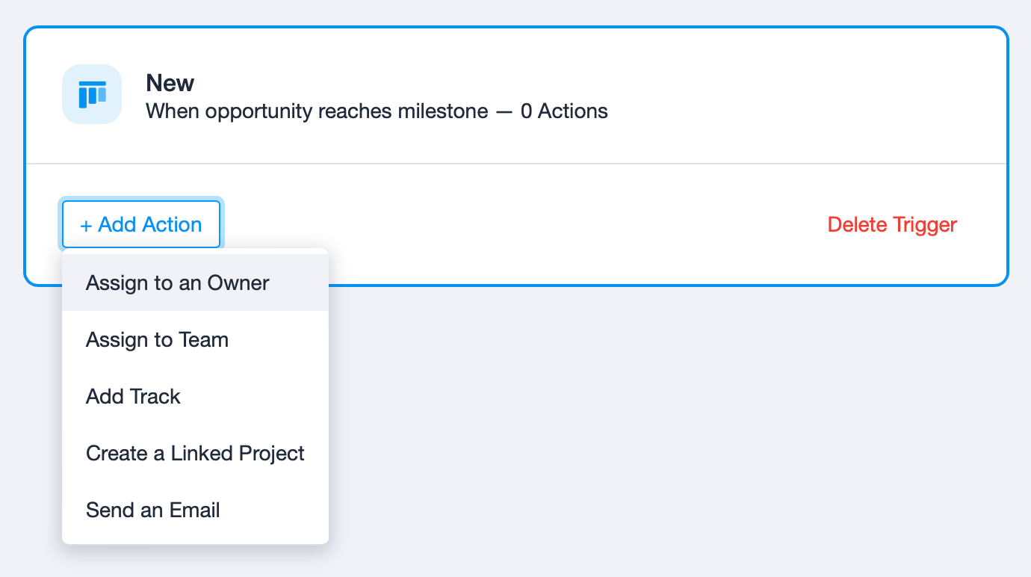This screenshot has height=577, width=1031.
Task: Select Create a Linked Project
Action: click(195, 453)
